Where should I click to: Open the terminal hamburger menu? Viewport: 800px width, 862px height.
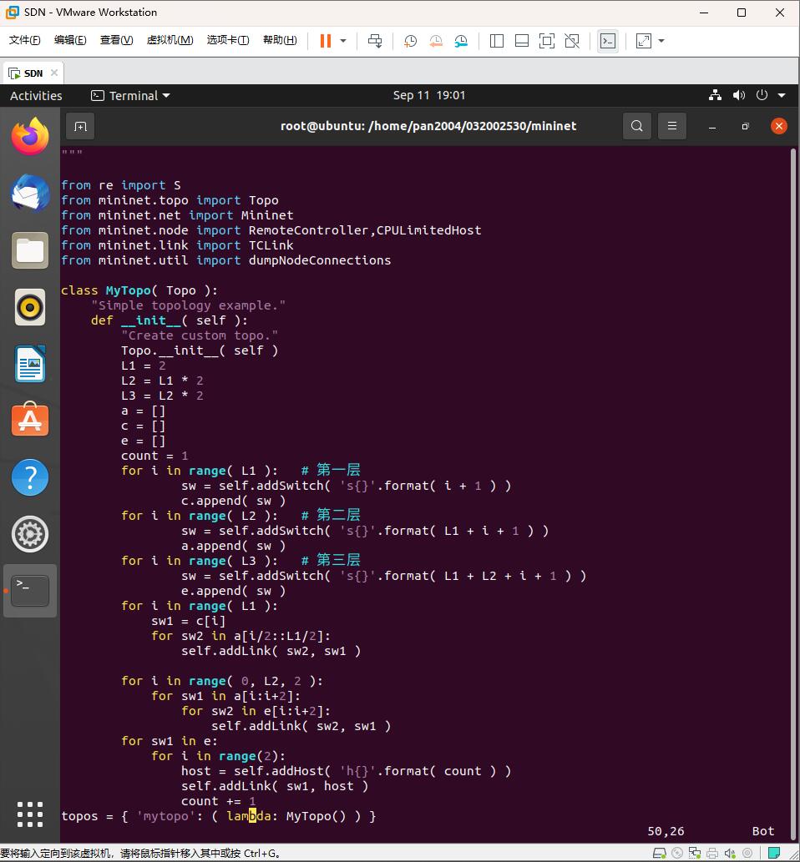tap(671, 126)
